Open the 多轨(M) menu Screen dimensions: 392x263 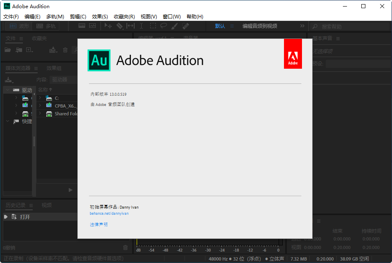[x=55, y=17]
